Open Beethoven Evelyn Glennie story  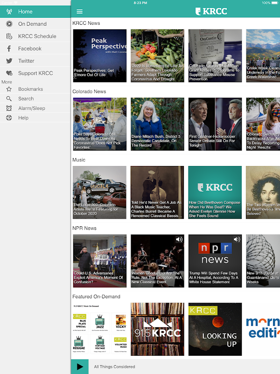[x=215, y=192]
